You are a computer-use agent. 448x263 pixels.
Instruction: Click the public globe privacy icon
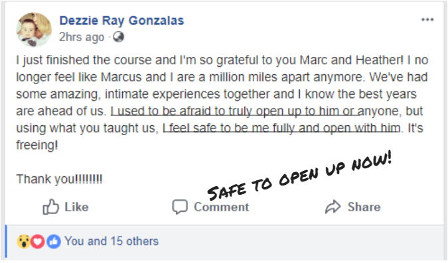tap(118, 37)
